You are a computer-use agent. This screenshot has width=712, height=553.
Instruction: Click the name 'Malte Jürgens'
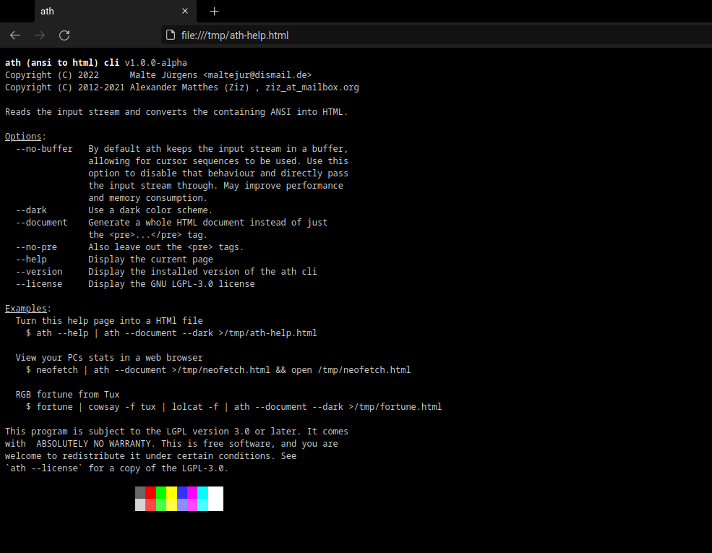tap(163, 75)
